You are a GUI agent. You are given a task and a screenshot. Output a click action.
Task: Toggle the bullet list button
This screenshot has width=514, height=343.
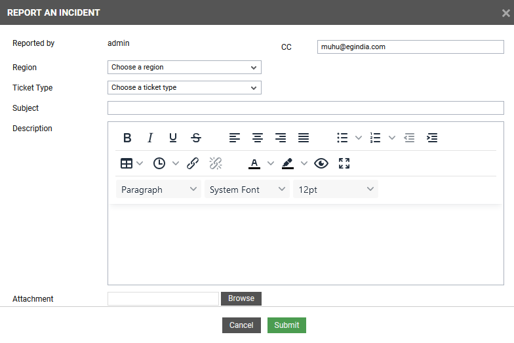tap(342, 138)
